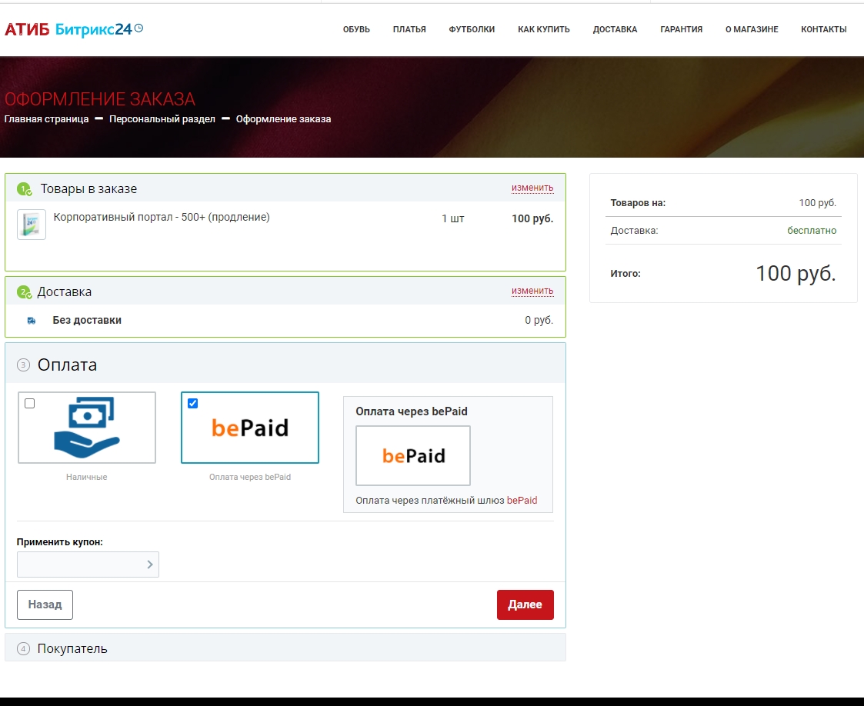Click Оформление заказа breadcrumb
Image resolution: width=864 pixels, height=706 pixels.
click(283, 119)
